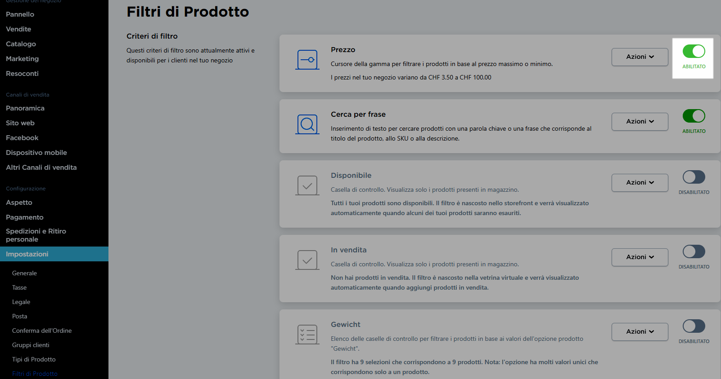The width and height of the screenshot is (721, 379).
Task: Enable the Disponibile filter toggle
Action: (694, 177)
